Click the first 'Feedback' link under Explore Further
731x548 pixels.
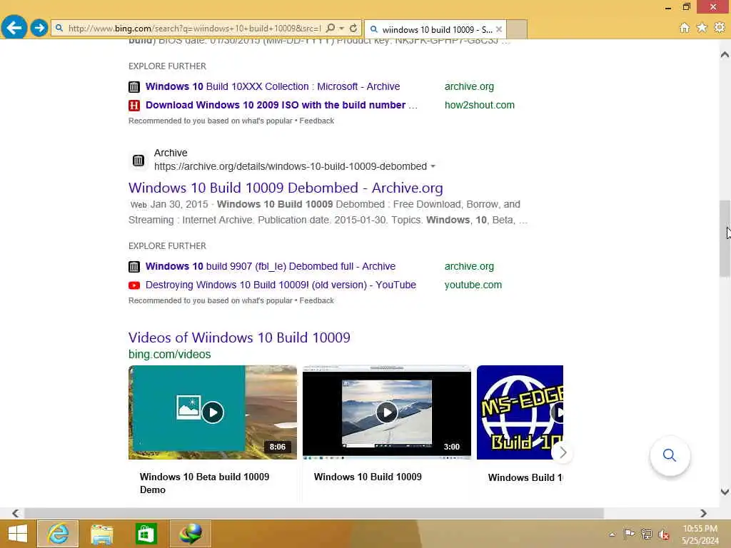coord(316,121)
